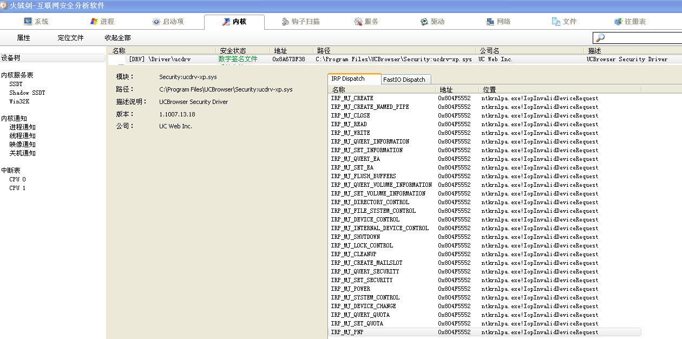682x339 pixels.
Task: Click the 文件 tab icon
Action: [x=556, y=22]
